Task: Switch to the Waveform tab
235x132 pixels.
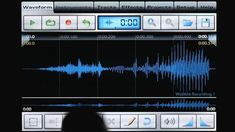Action: coord(37,7)
